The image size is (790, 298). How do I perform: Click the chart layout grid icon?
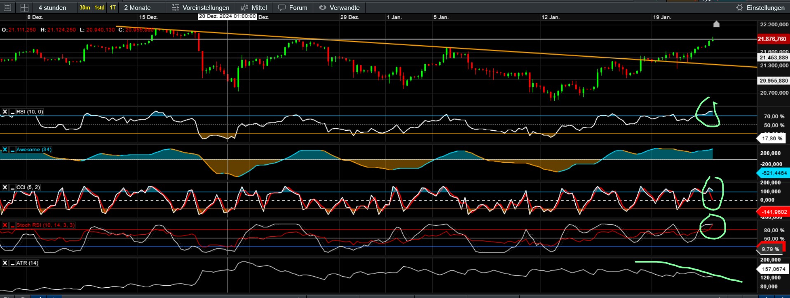[24, 7]
